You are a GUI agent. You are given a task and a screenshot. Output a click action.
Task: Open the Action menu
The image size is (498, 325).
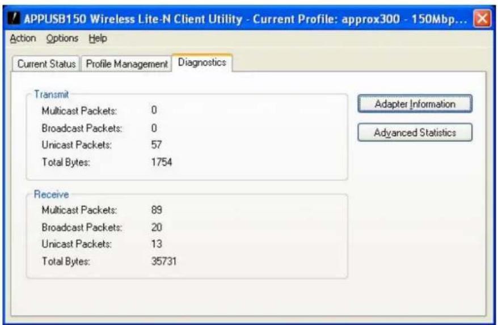23,39
